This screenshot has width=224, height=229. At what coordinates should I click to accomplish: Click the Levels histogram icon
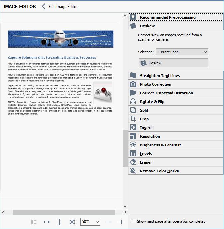(x=133, y=153)
